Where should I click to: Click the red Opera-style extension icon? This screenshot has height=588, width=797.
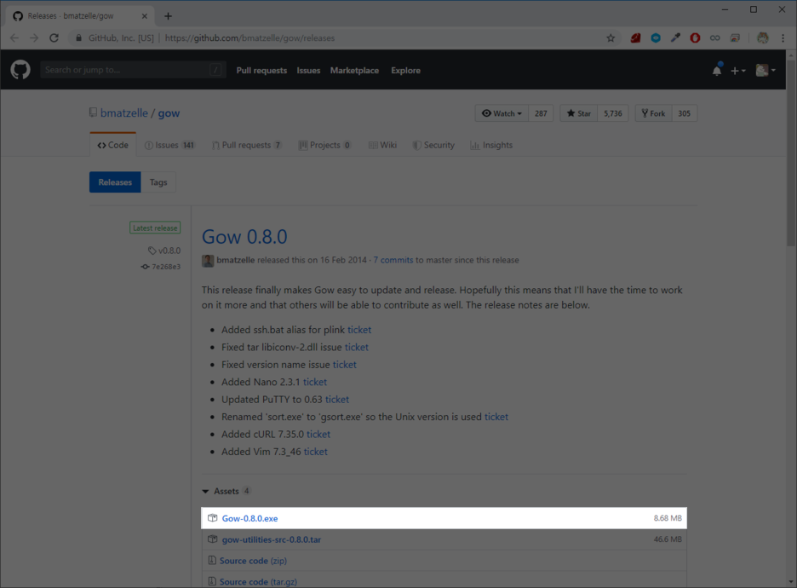(695, 38)
